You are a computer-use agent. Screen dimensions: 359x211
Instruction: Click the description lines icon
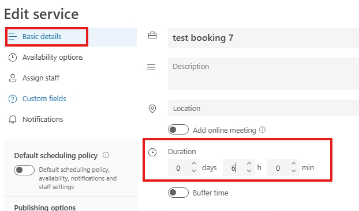[151, 67]
